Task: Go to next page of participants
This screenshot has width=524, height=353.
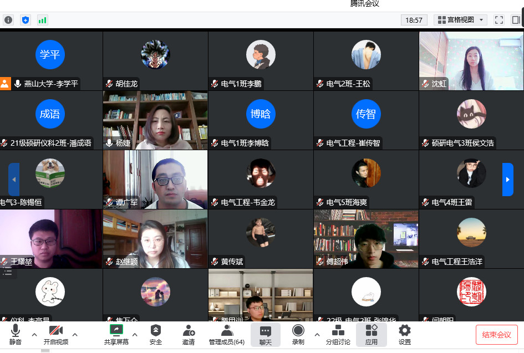Action: (x=507, y=179)
